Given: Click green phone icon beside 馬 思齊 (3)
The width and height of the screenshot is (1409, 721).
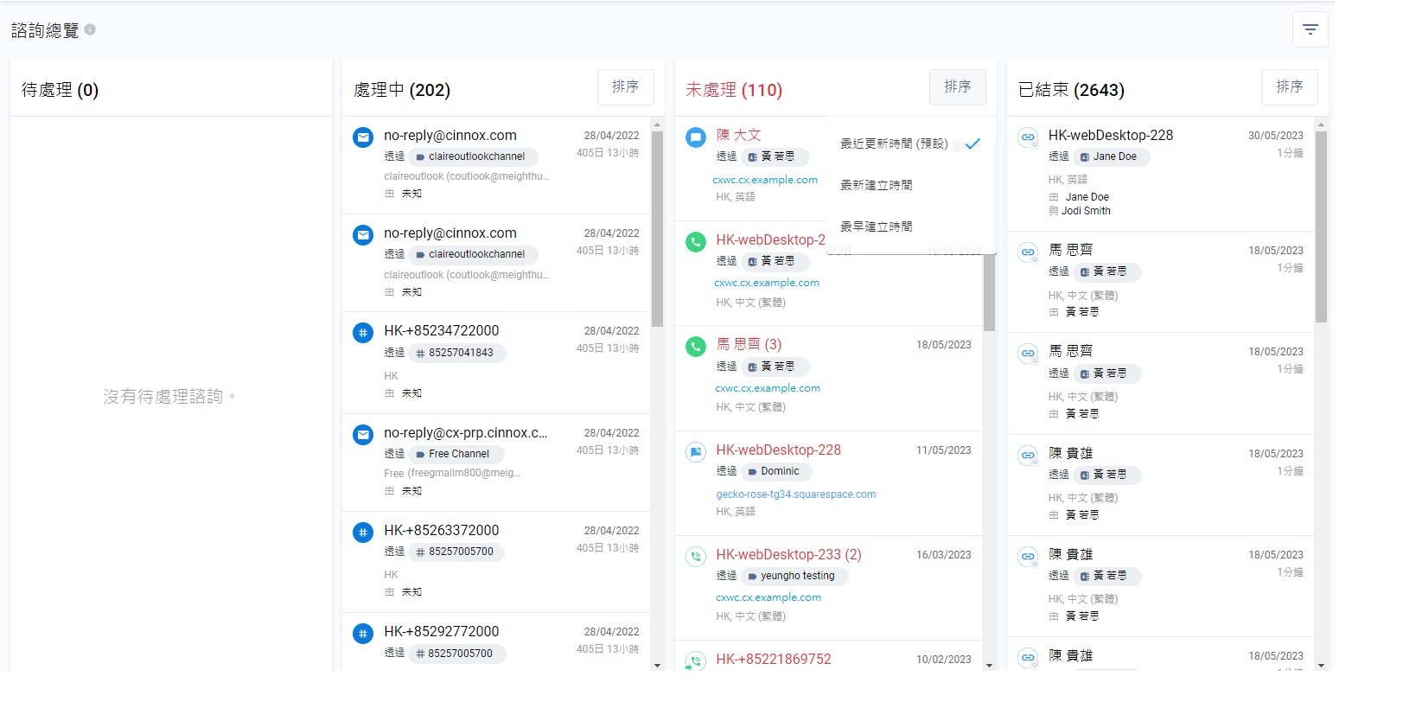Looking at the screenshot, I should click(x=696, y=347).
